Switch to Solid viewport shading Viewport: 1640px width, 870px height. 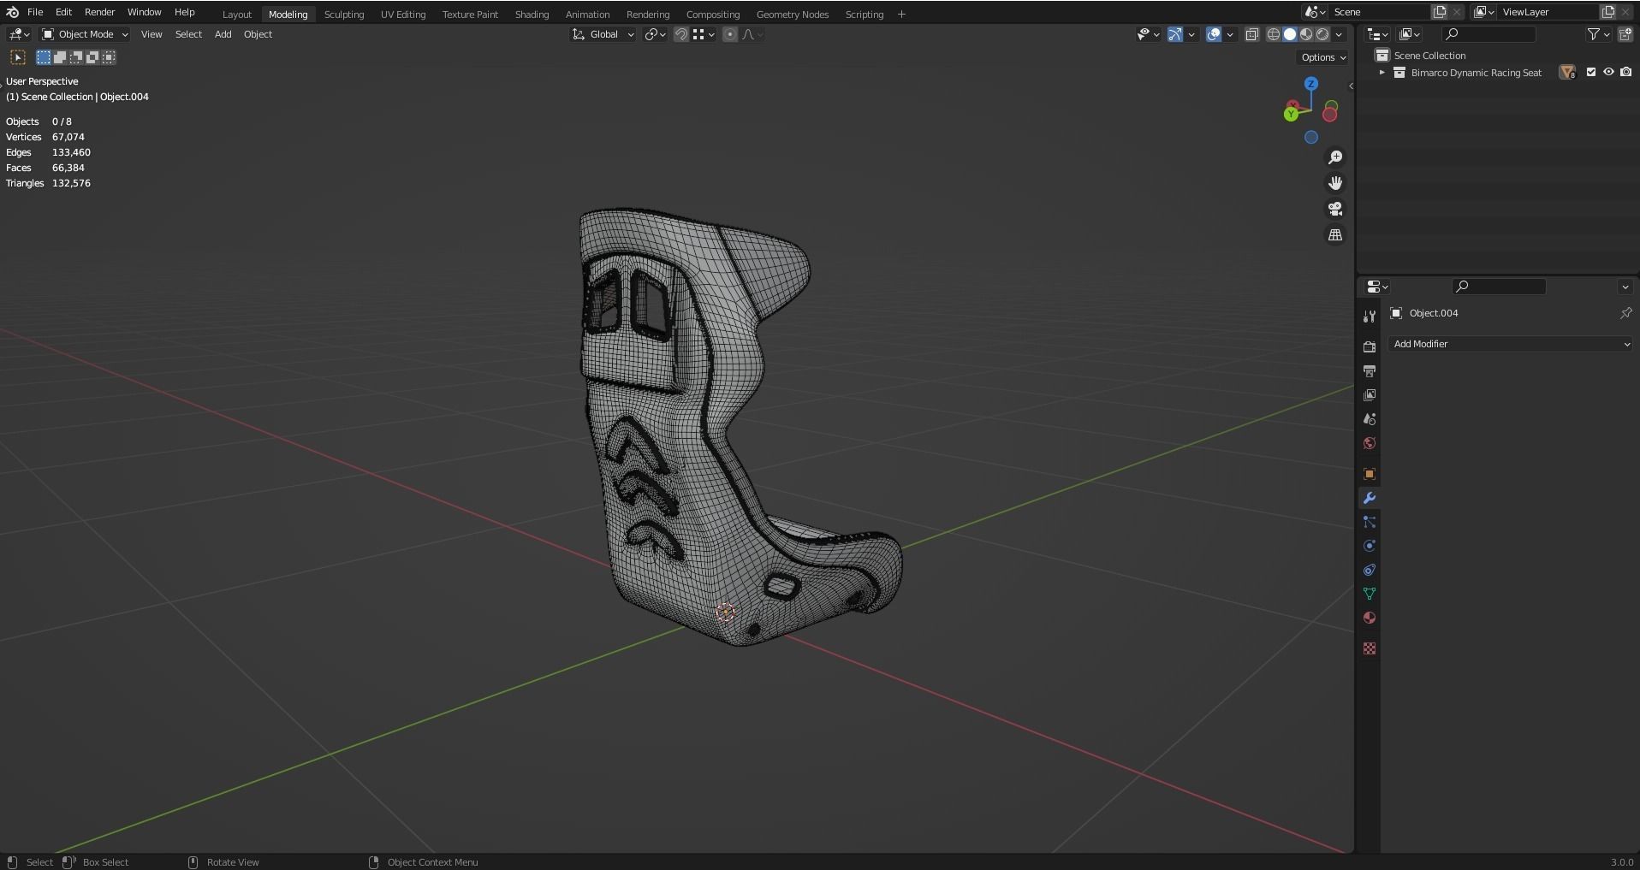click(x=1290, y=34)
